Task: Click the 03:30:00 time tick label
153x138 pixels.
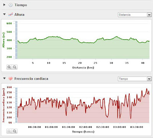Action: click(137, 127)
